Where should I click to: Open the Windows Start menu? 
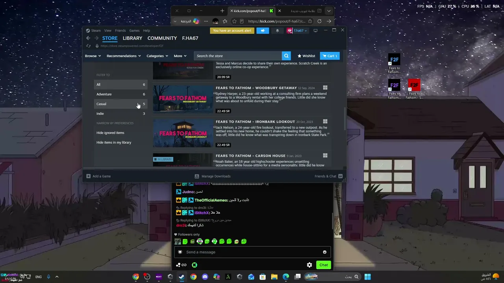coord(367,277)
